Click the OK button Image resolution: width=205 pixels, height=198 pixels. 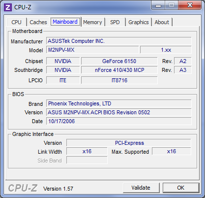point(181,188)
